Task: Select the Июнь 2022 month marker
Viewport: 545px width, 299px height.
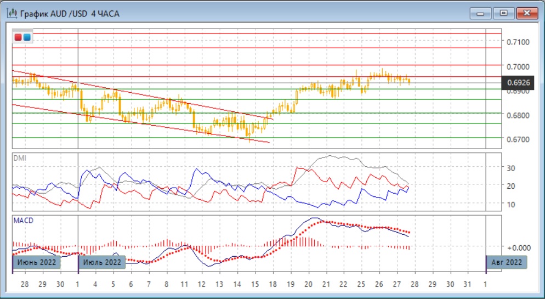Action: coord(36,262)
